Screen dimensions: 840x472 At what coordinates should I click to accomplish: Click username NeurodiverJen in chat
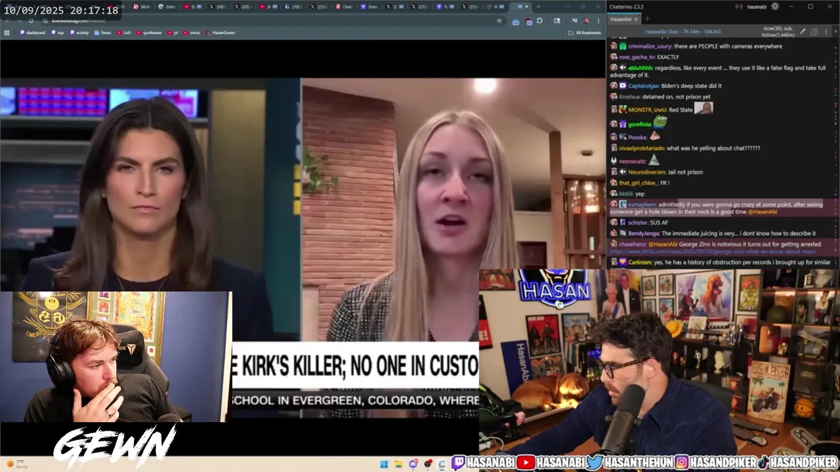tap(648, 172)
